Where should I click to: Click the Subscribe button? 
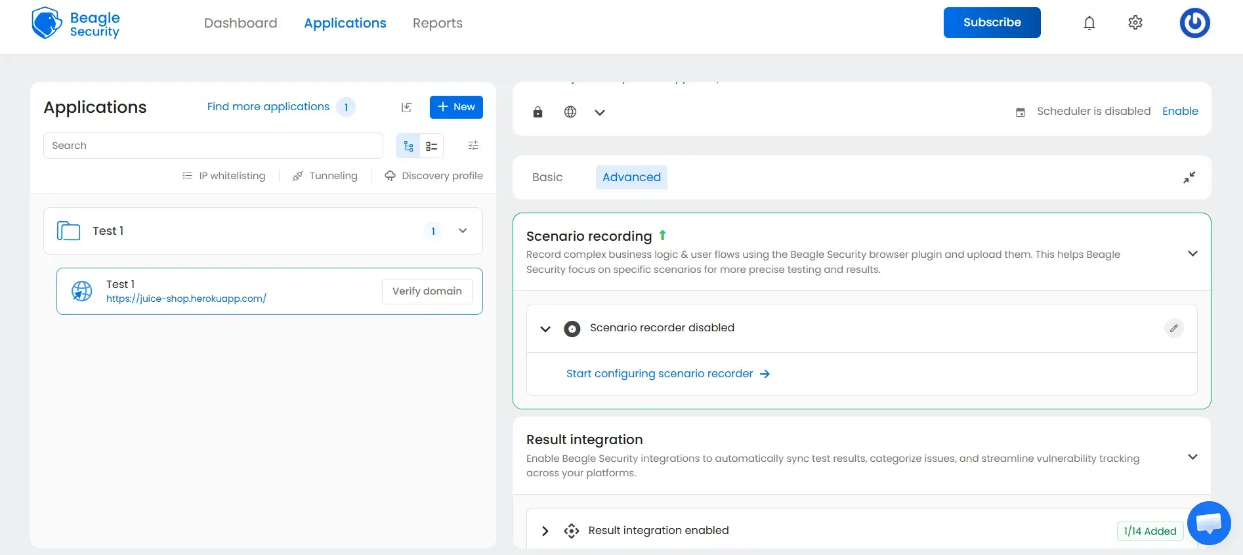point(992,22)
